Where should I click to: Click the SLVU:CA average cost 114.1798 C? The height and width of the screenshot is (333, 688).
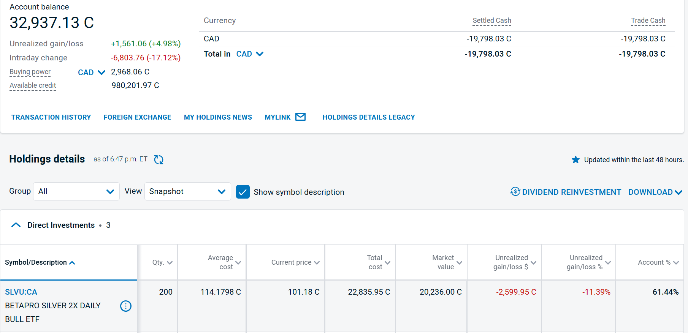tap(221, 292)
